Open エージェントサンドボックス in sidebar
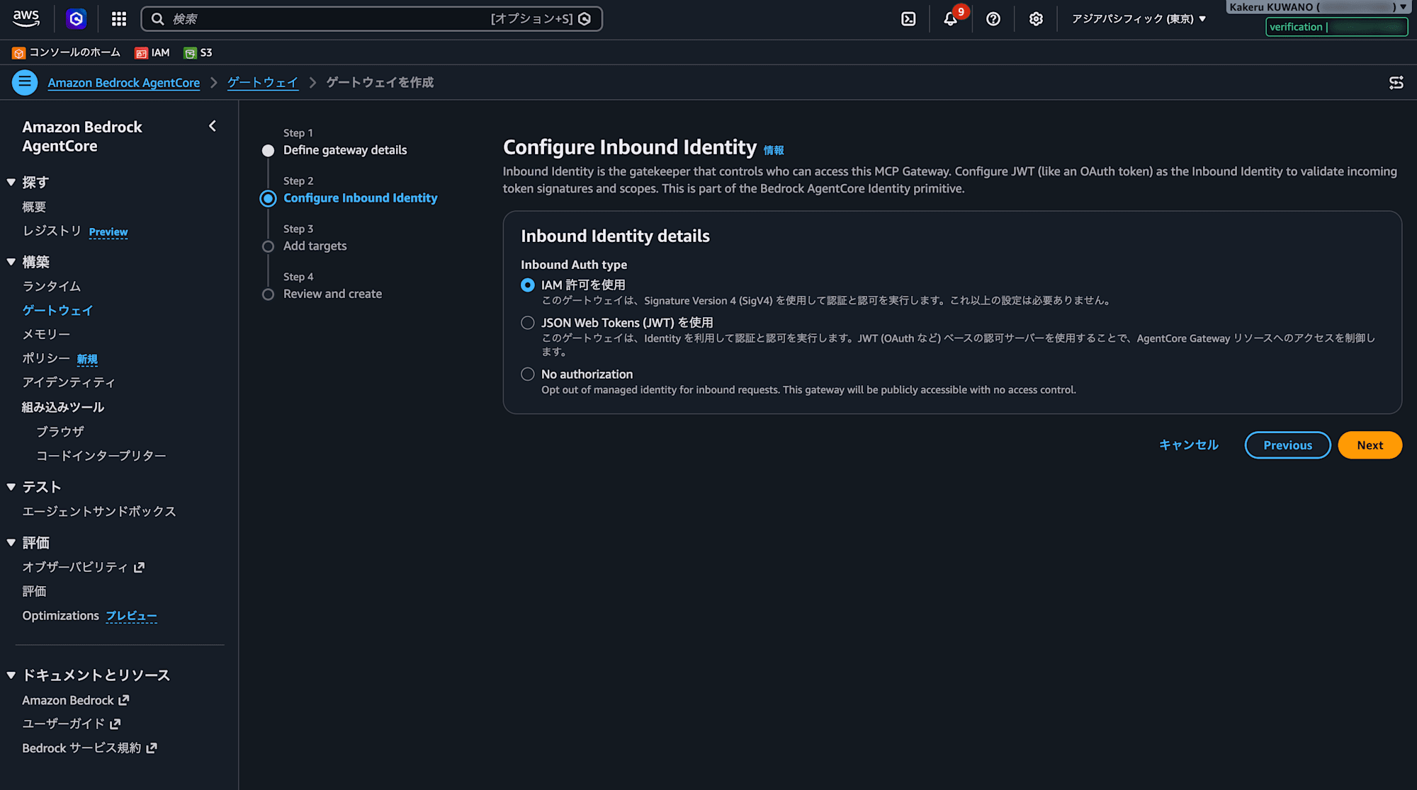 pyautogui.click(x=99, y=511)
